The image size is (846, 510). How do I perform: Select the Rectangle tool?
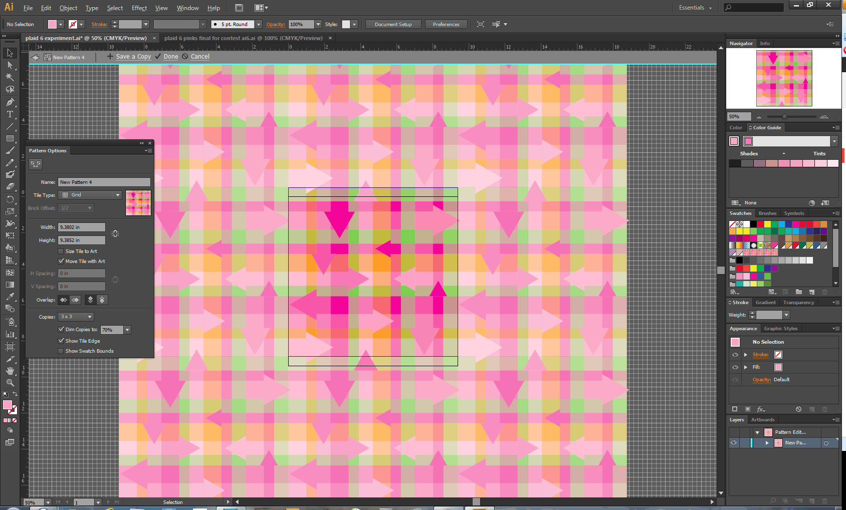[10, 138]
